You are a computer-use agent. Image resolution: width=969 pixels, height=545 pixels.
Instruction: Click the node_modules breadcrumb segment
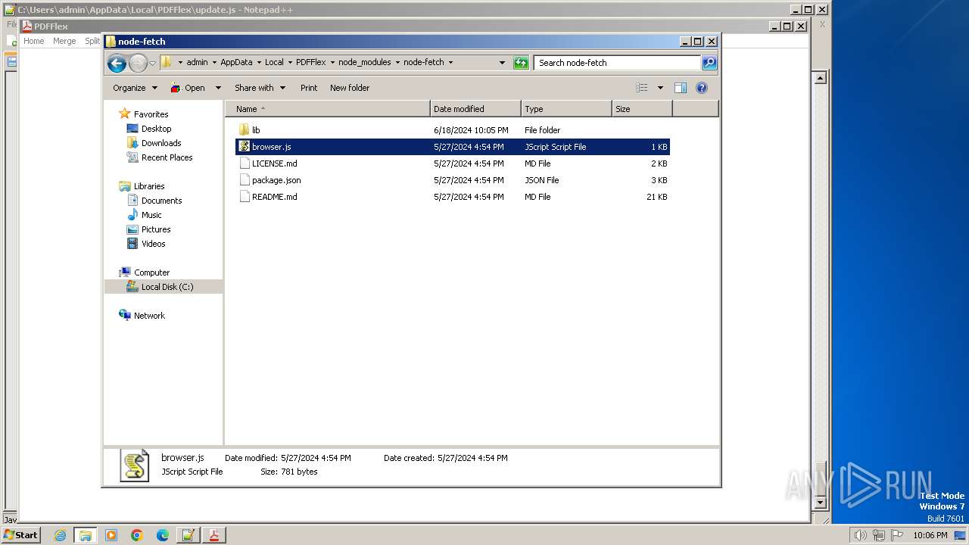[x=365, y=62]
